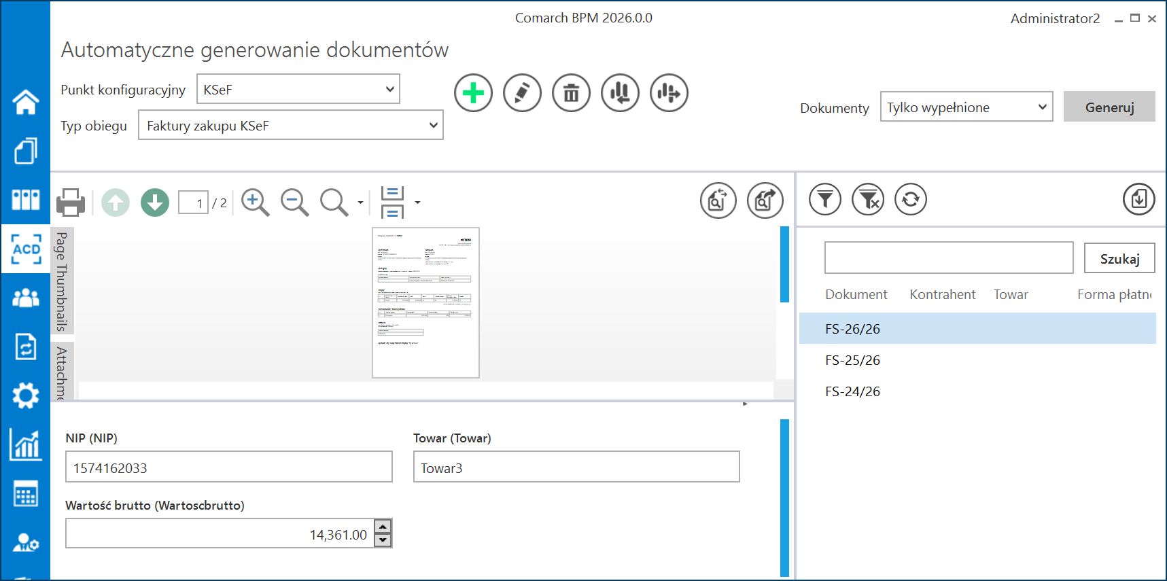This screenshot has height=581, width=1167.
Task: Zoom out on the document preview
Action: pyautogui.click(x=294, y=203)
